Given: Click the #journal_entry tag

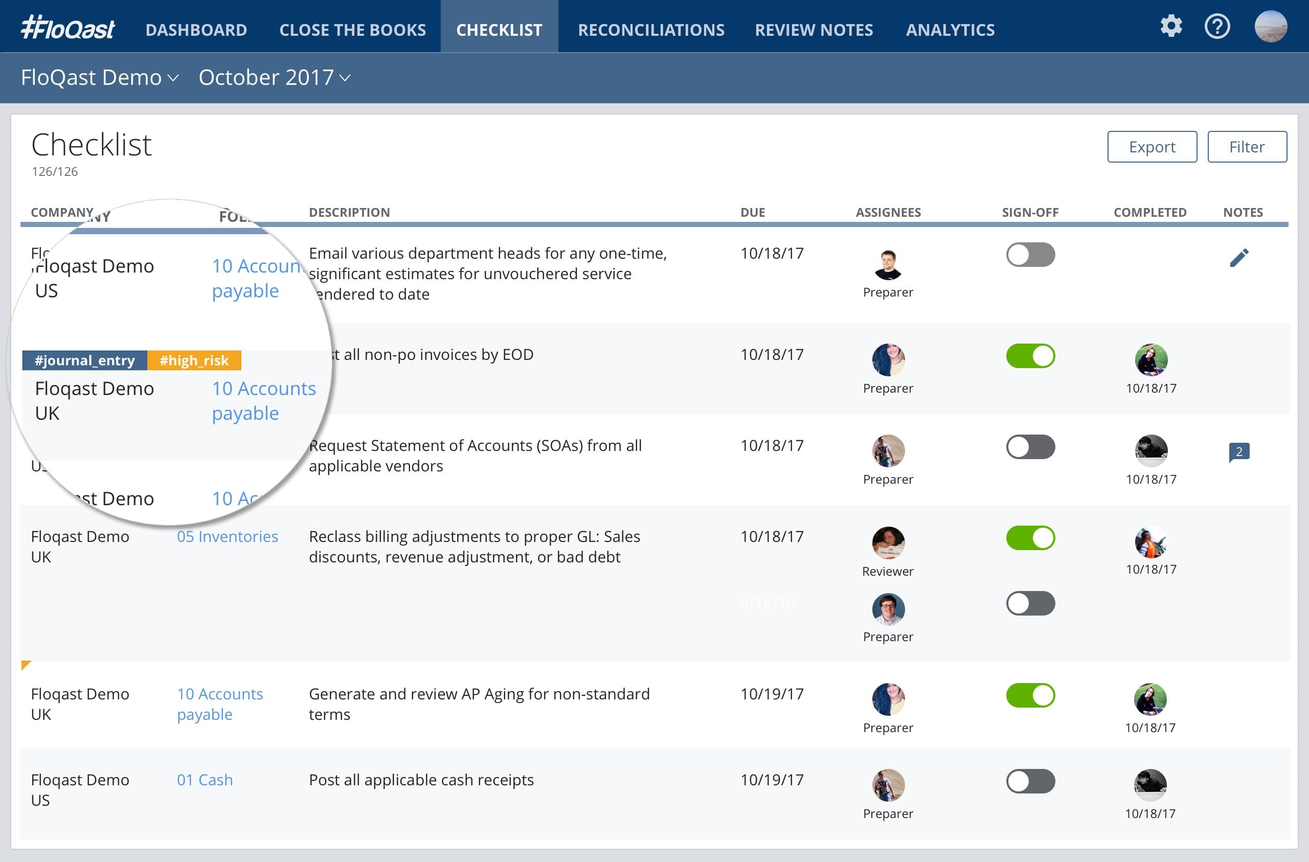Looking at the screenshot, I should click(x=85, y=360).
